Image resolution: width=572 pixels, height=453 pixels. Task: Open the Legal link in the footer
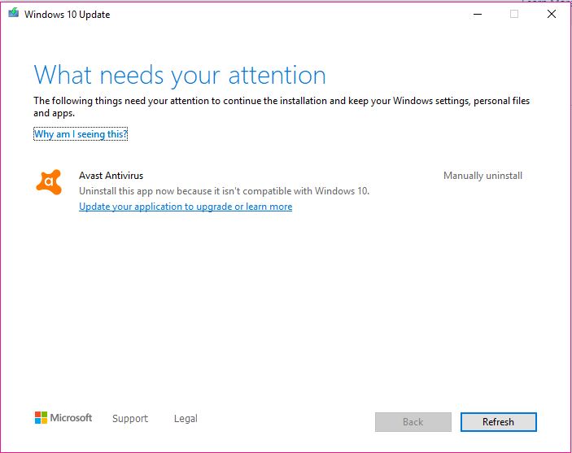(186, 418)
